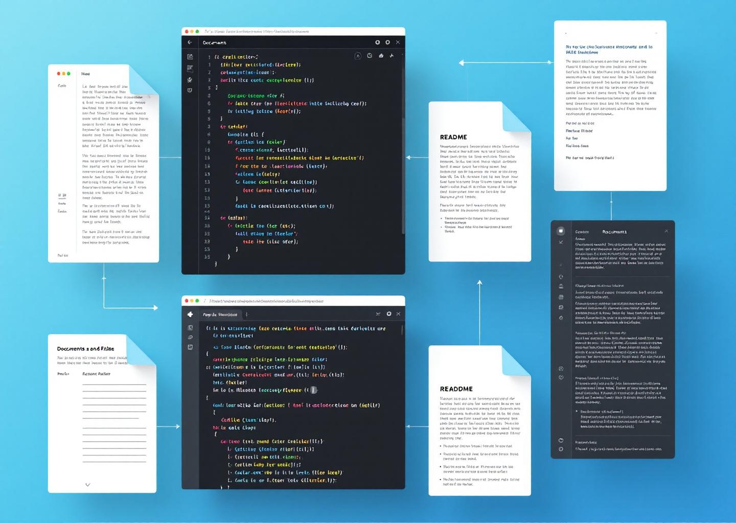Open the search tool in the editor sidebar

(x=190, y=80)
